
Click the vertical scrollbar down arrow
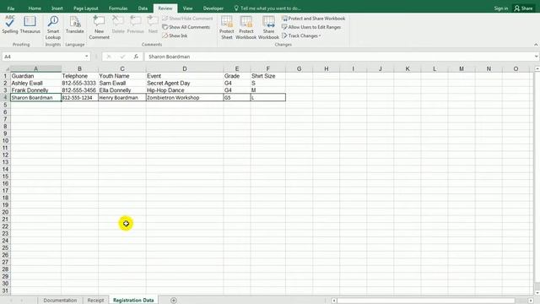(x=537, y=293)
